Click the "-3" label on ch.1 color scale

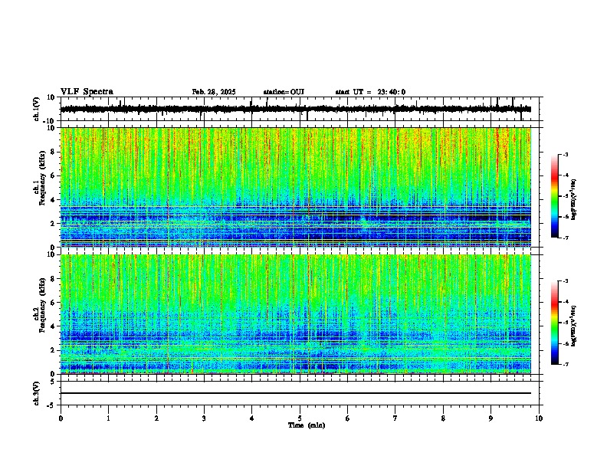tap(565, 154)
